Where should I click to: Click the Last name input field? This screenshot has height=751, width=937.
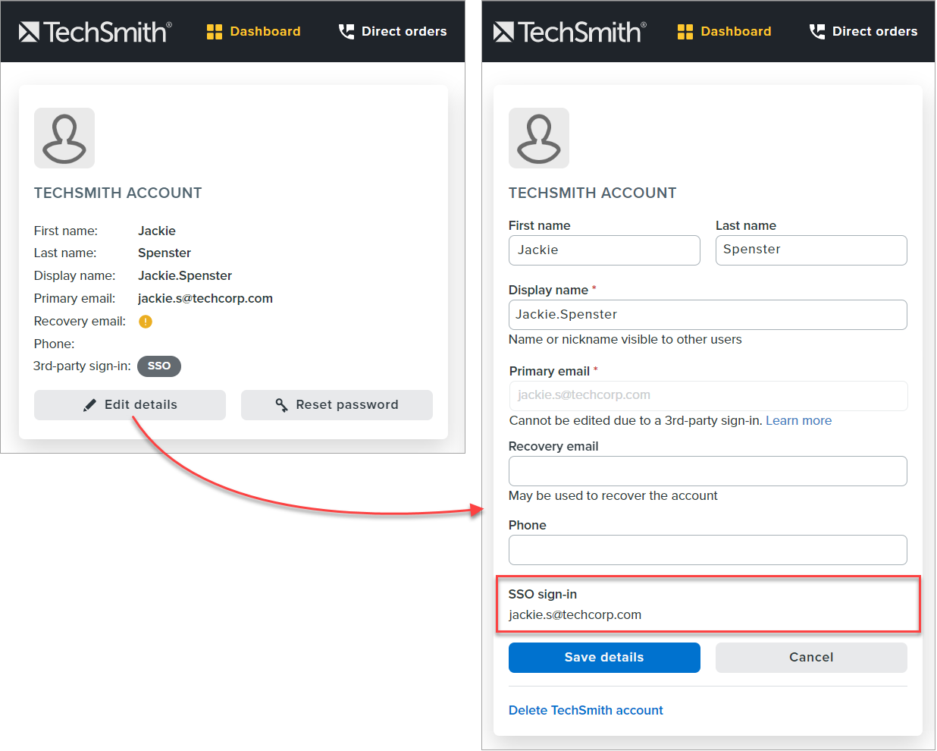(x=811, y=250)
